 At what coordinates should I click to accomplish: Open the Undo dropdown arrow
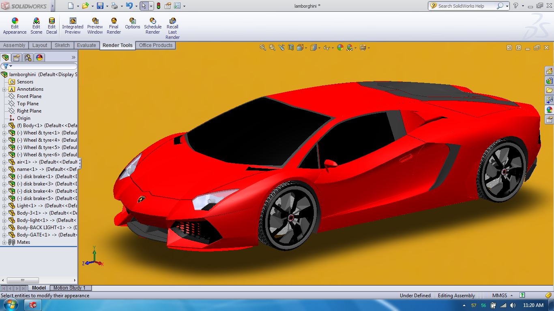click(x=136, y=6)
